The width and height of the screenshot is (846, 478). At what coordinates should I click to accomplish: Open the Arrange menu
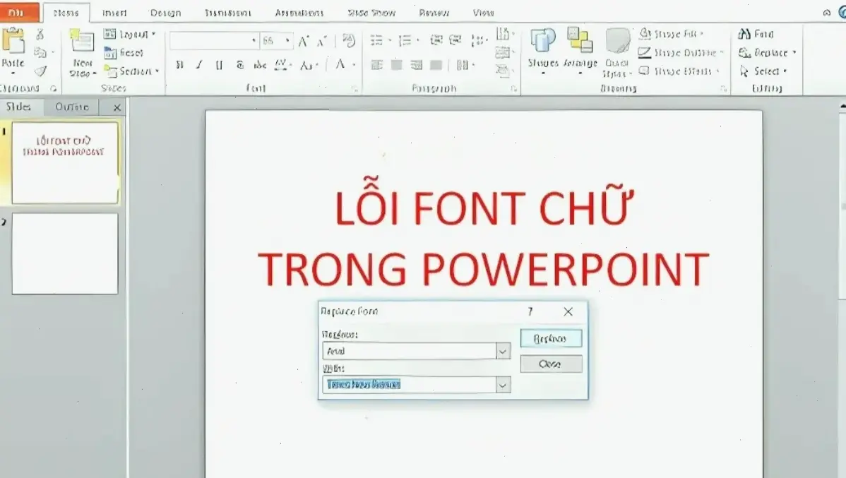pyautogui.click(x=580, y=52)
